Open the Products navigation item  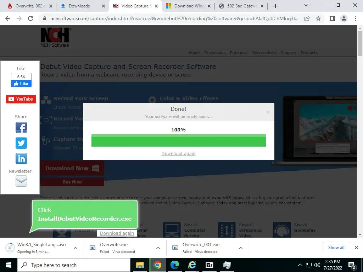309,53
